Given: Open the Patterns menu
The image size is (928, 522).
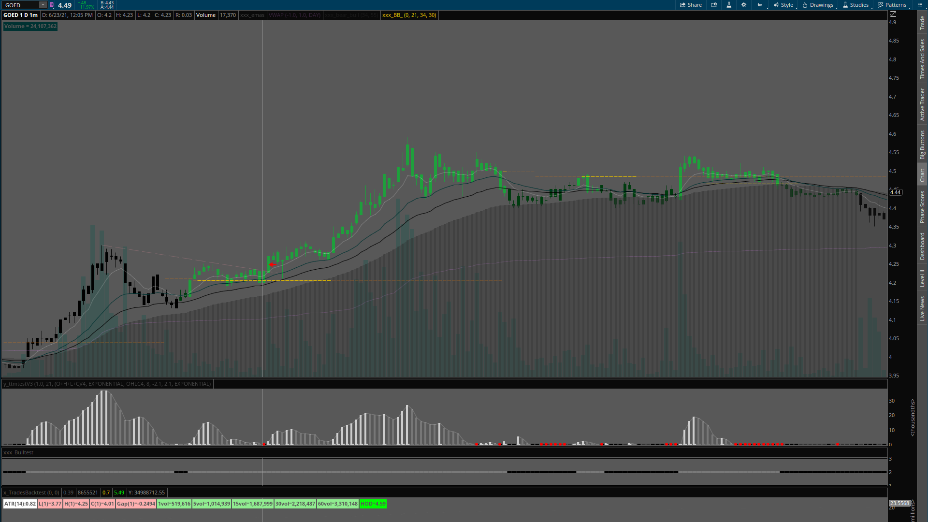Looking at the screenshot, I should click(x=892, y=5).
